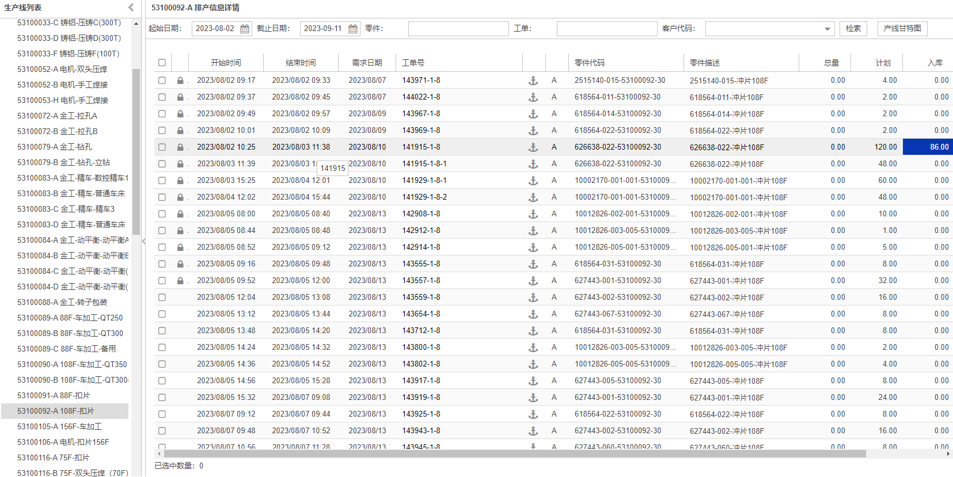Sort by 需求日期 column header
Screen dimensions: 953x477
click(367, 63)
